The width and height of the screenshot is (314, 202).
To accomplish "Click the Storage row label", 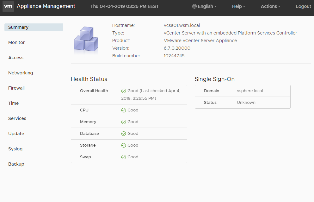I will click(88, 145).
